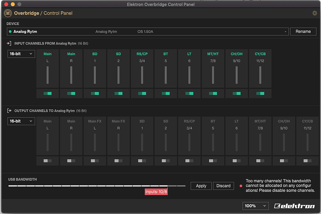Click the OUTPUT CHANNELS TO Analog Rytm heading

pyautogui.click(x=44, y=111)
